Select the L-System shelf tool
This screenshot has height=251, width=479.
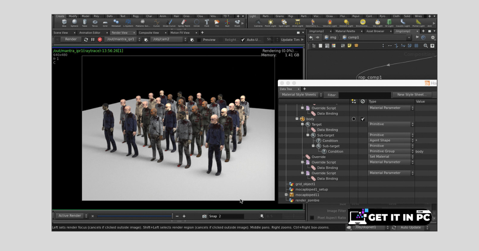pos(128,23)
